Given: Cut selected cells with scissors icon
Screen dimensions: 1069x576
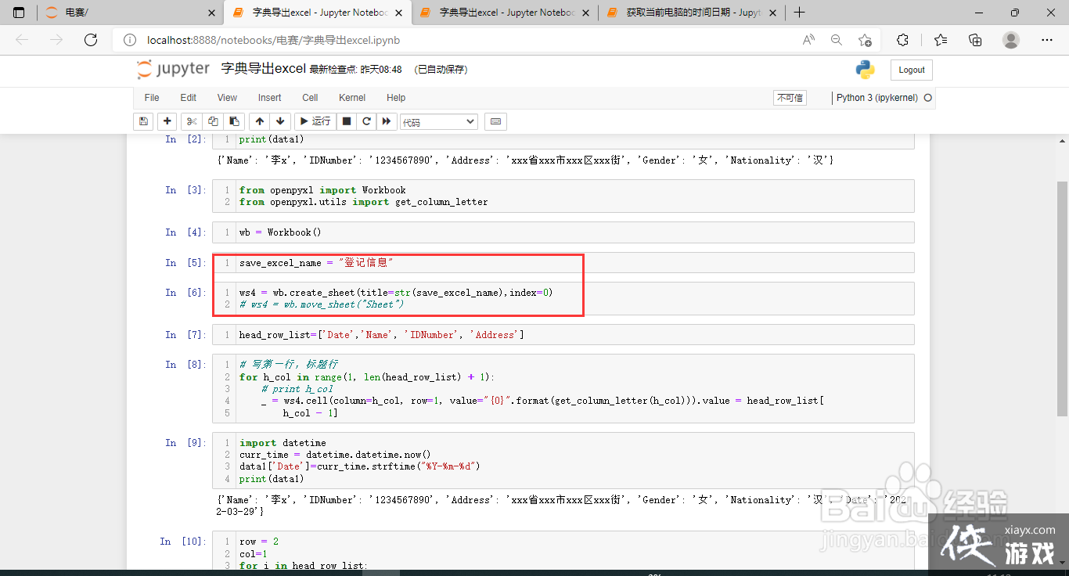Looking at the screenshot, I should 192,121.
